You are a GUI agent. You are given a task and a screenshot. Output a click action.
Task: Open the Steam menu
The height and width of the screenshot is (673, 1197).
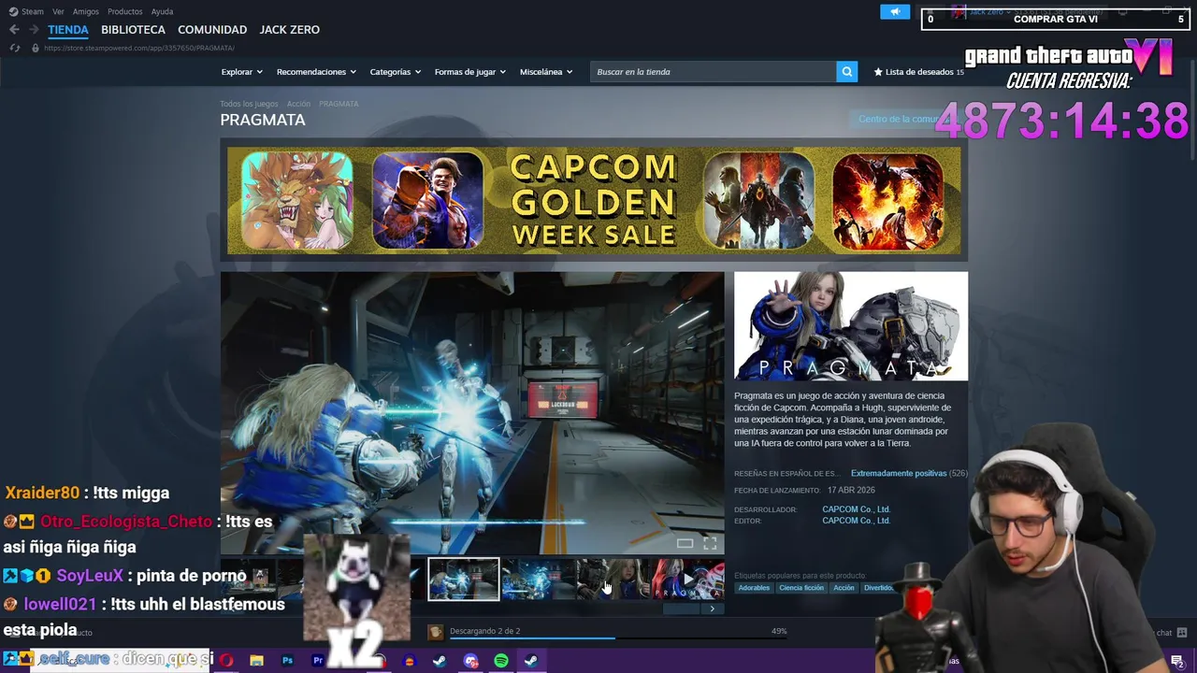(32, 12)
